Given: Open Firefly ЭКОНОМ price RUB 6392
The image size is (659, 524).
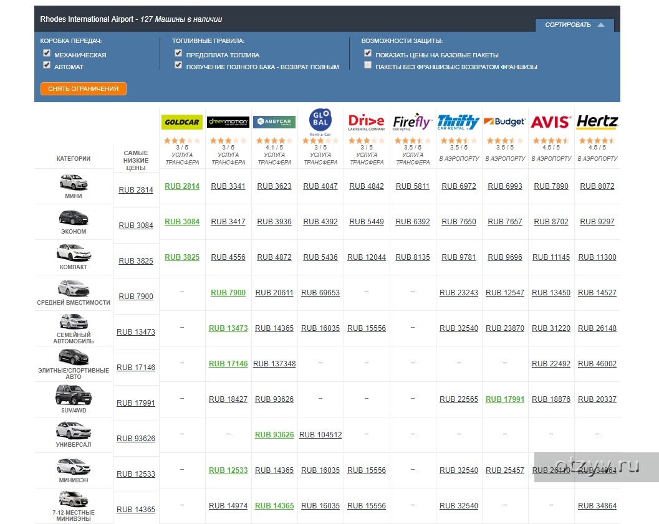Looking at the screenshot, I should click(413, 222).
